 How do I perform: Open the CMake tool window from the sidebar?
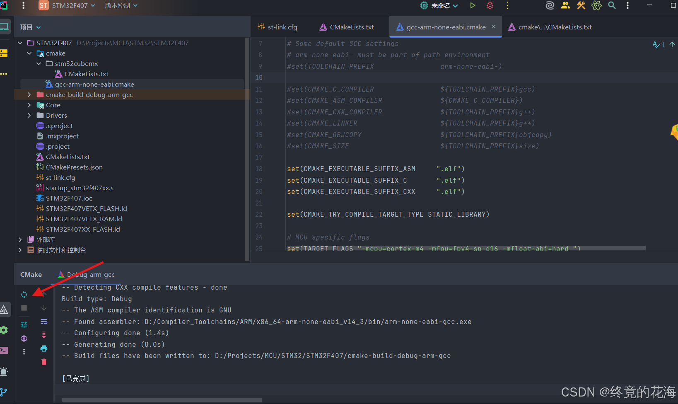4,310
